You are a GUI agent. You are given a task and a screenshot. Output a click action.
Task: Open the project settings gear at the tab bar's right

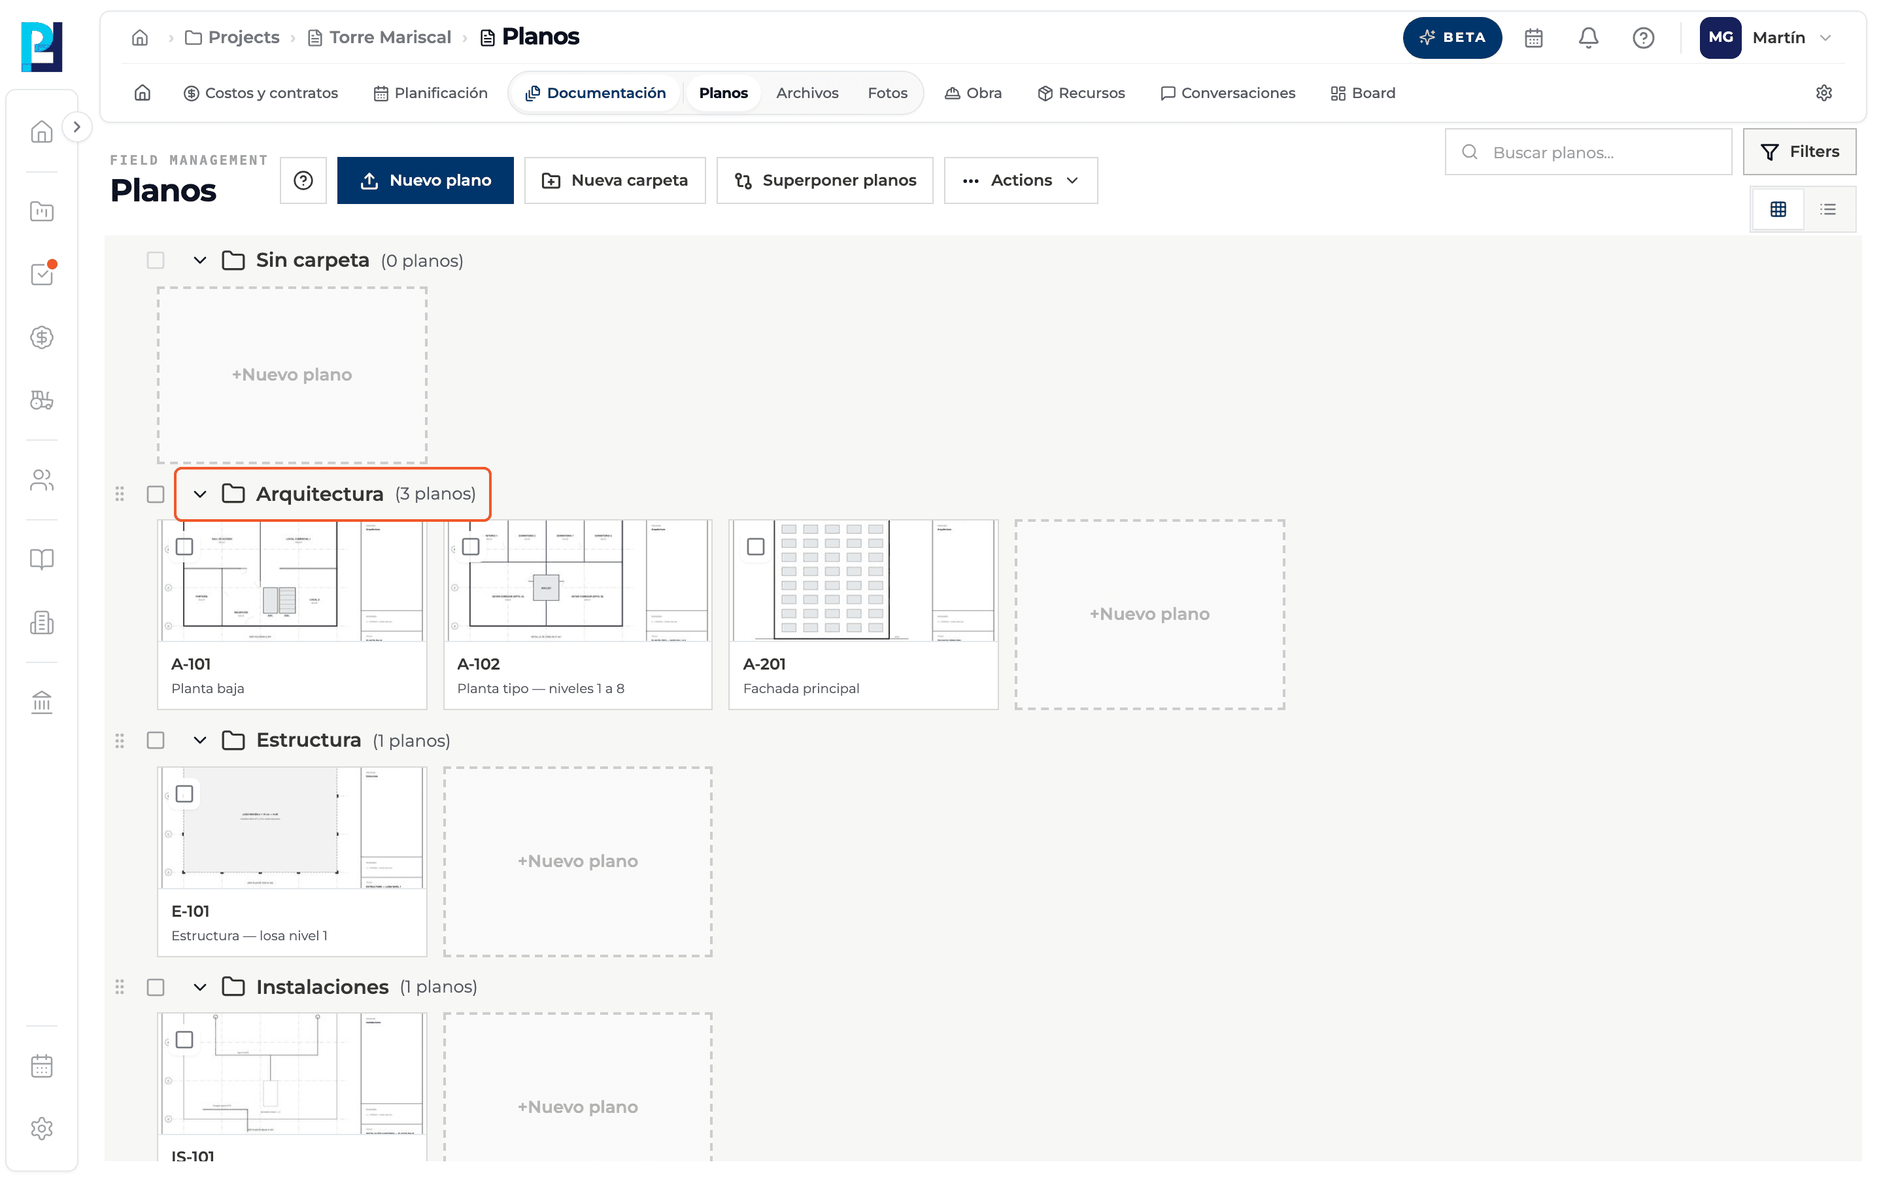point(1824,94)
